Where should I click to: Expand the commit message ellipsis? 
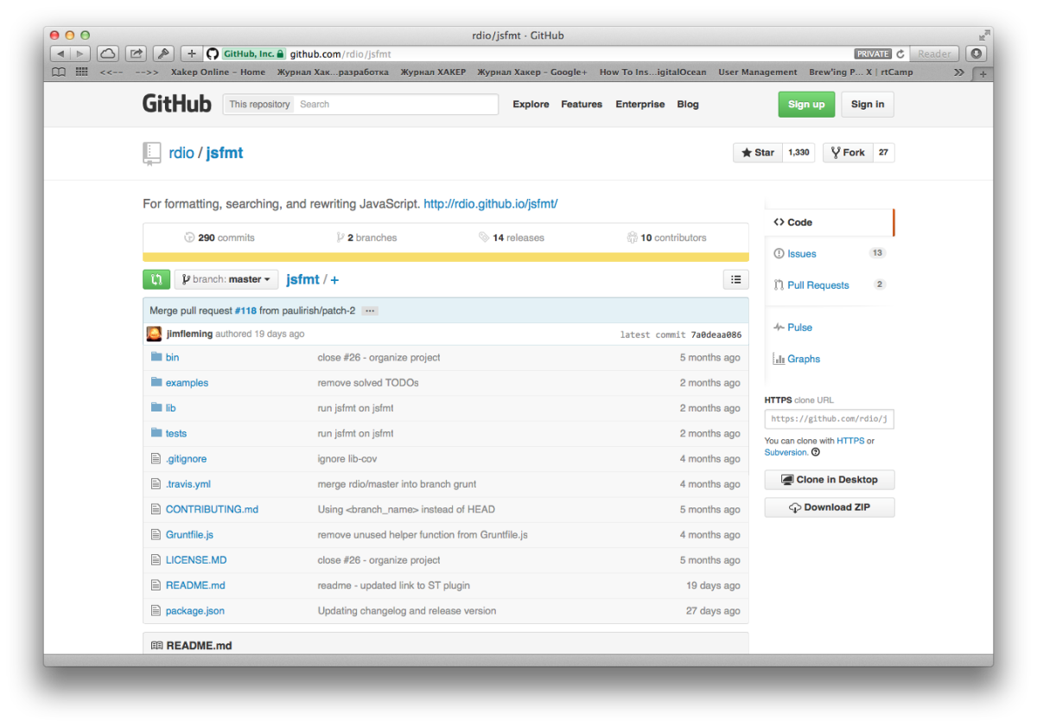(x=370, y=310)
